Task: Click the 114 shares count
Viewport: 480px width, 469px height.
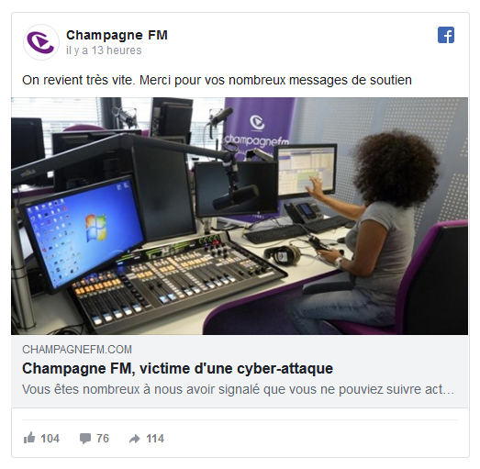Action: 155,439
